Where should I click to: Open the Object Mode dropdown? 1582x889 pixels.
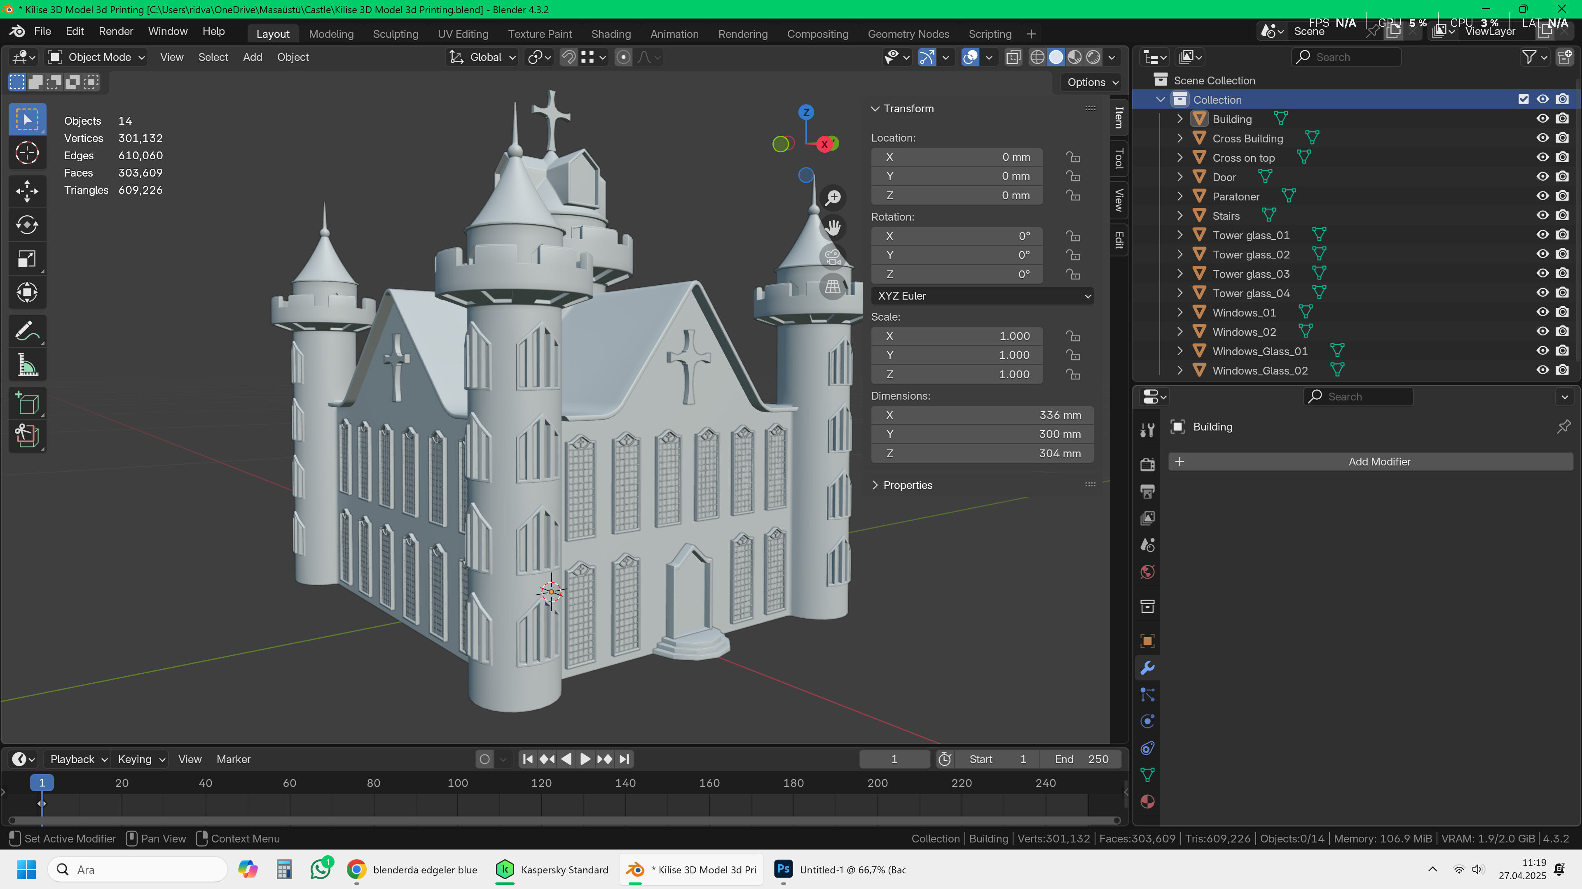(x=97, y=57)
